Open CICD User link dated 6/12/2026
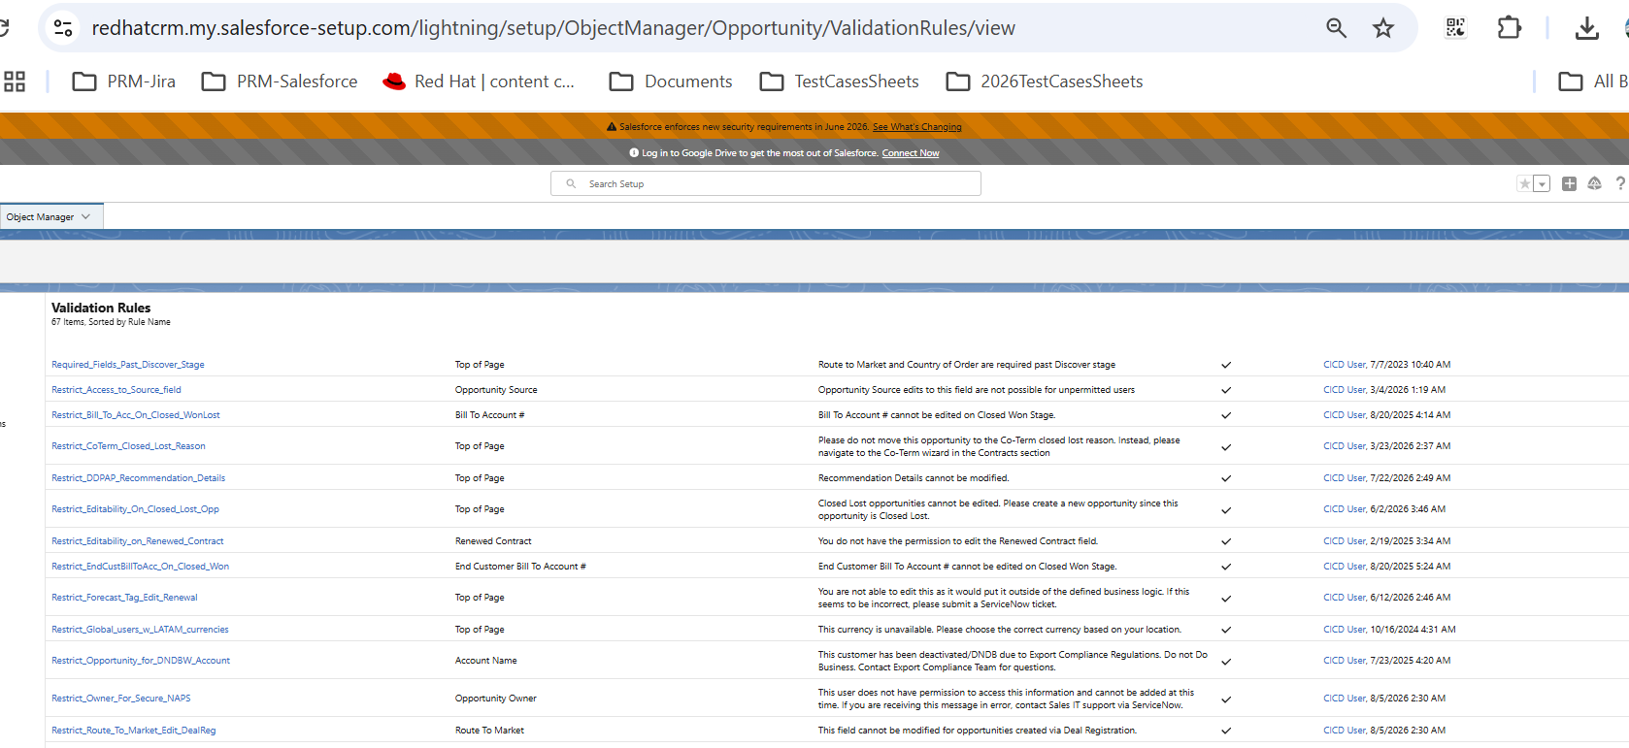1629x748 pixels. 1345,598
